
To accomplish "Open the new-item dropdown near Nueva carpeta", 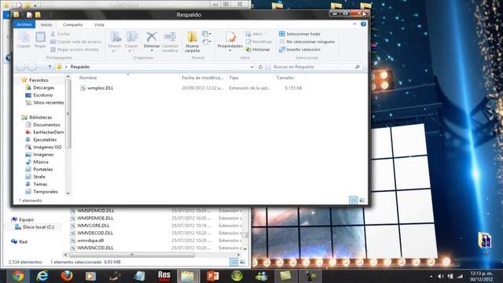I will [x=207, y=34].
